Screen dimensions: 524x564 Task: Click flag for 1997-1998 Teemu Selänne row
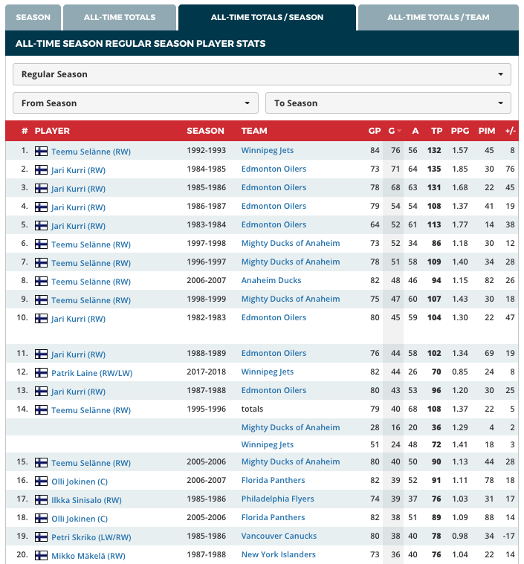(41, 244)
